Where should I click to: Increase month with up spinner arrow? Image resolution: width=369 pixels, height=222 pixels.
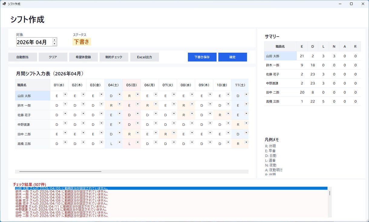[x=54, y=40]
